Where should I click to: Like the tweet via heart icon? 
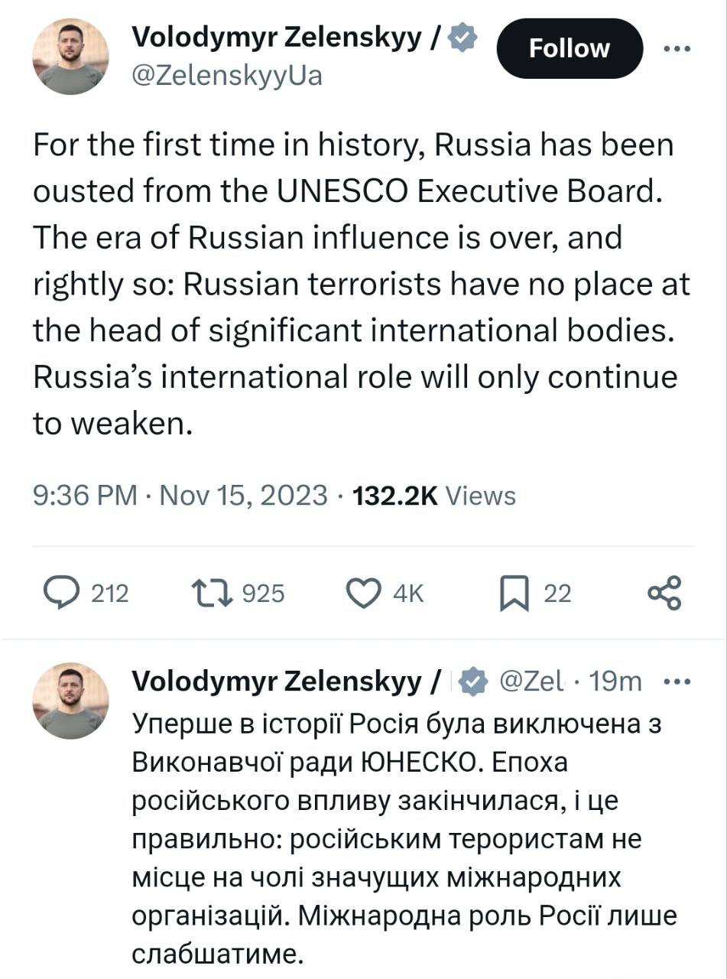point(363,593)
